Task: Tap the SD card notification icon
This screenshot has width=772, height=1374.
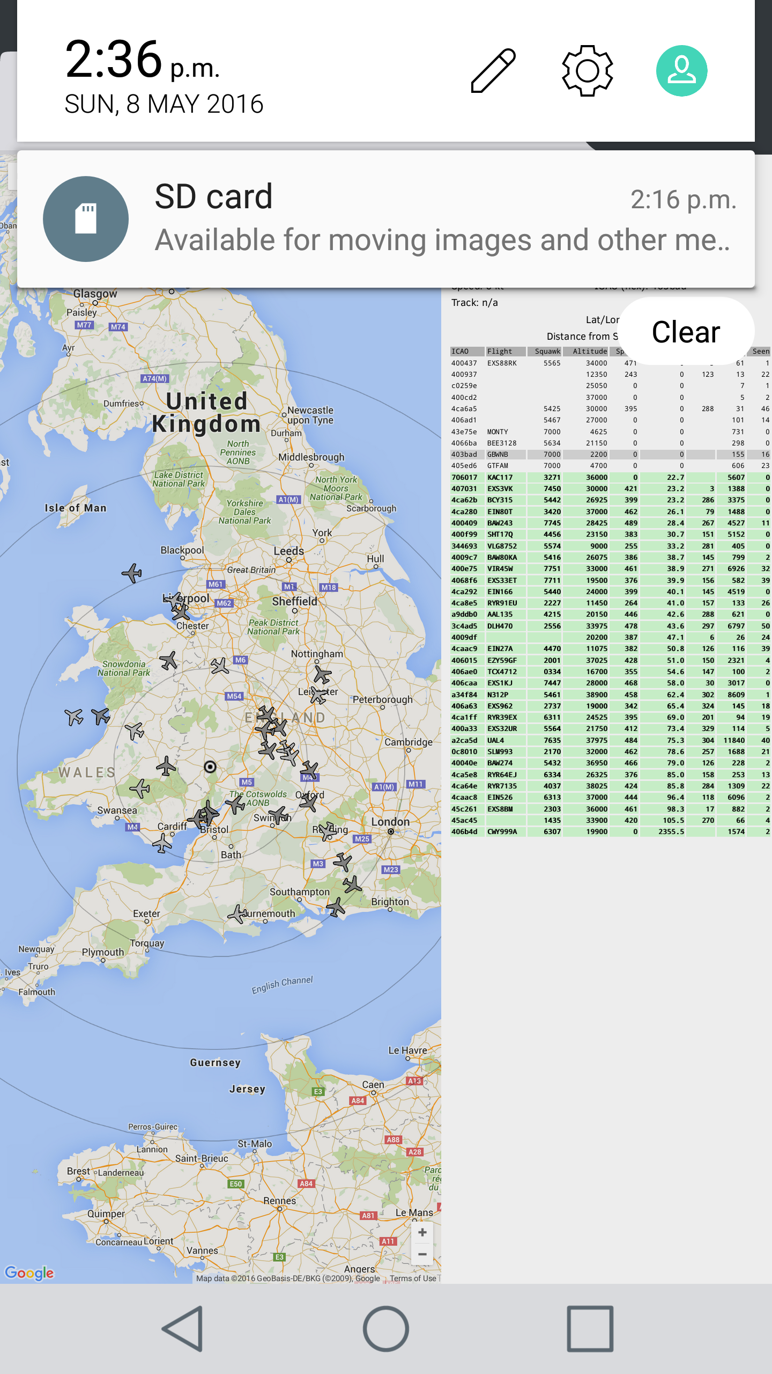Action: 86,219
